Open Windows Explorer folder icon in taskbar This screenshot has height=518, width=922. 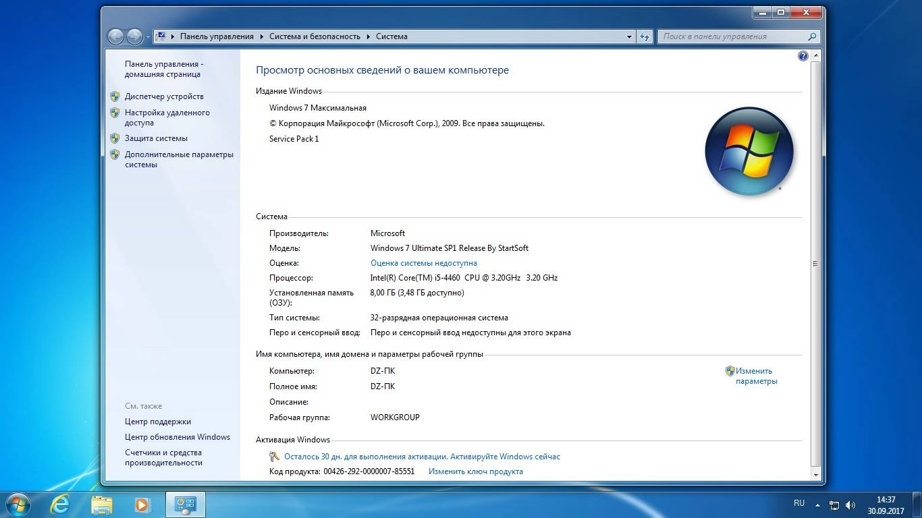tap(102, 504)
